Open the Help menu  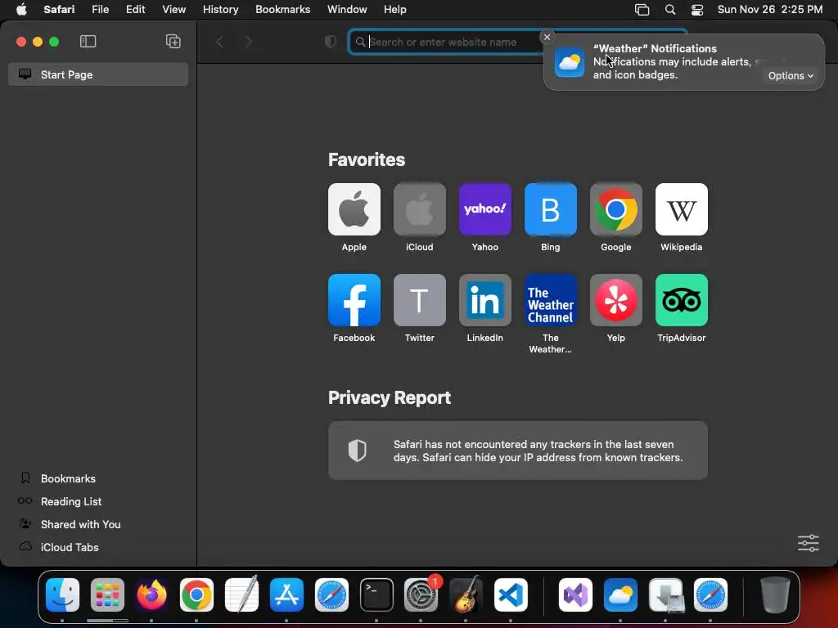click(x=395, y=10)
